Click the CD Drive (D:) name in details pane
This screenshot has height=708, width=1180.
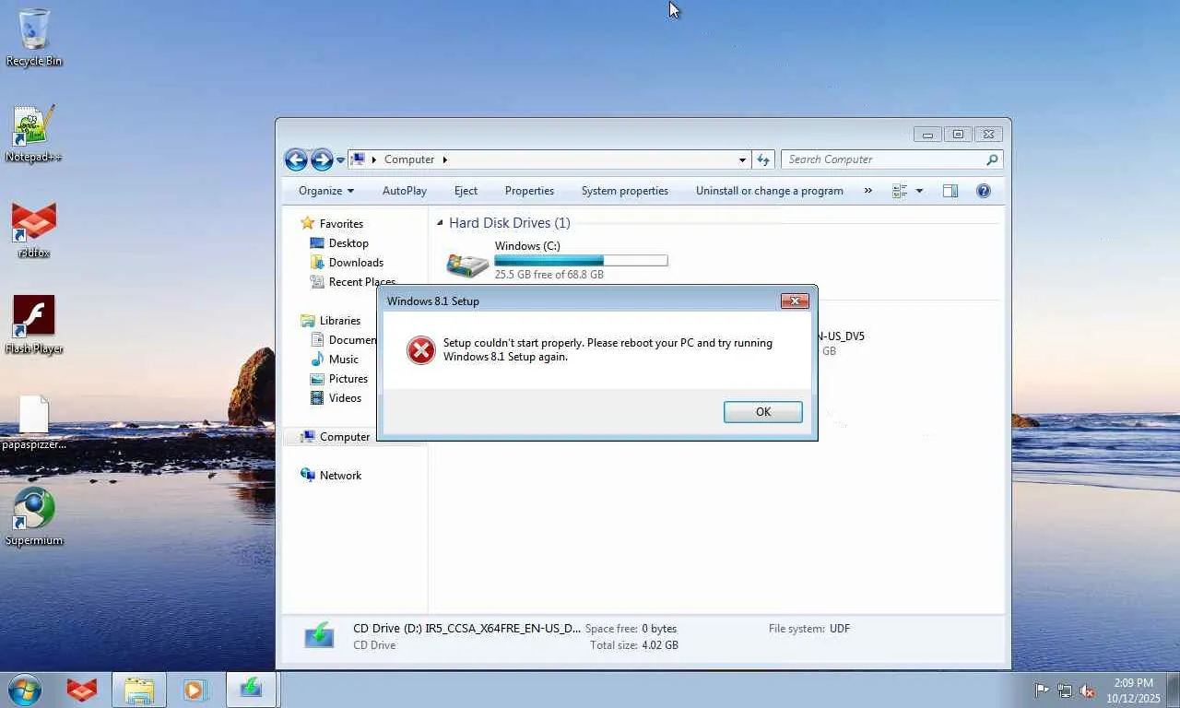click(x=467, y=629)
